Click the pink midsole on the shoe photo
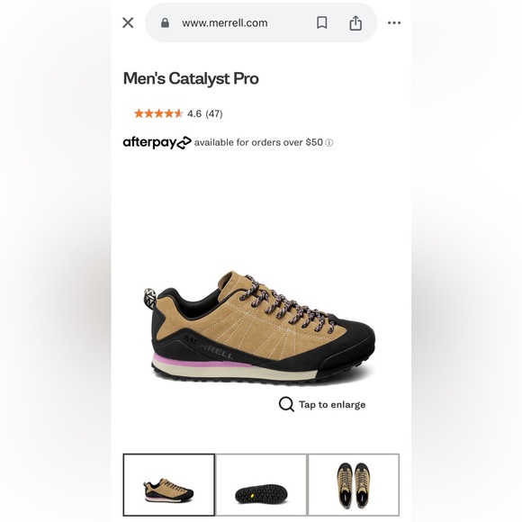This screenshot has height=522, width=522. tap(200, 362)
